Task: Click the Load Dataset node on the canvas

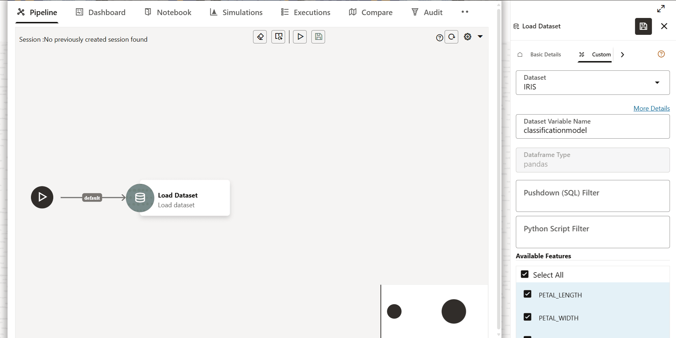Action: [177, 198]
